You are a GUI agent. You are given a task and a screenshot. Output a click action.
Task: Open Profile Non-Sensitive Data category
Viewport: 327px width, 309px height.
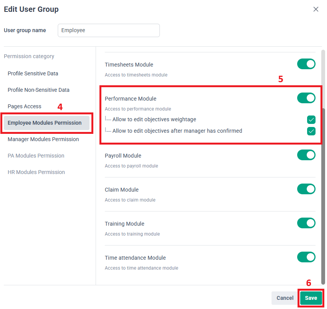click(39, 90)
